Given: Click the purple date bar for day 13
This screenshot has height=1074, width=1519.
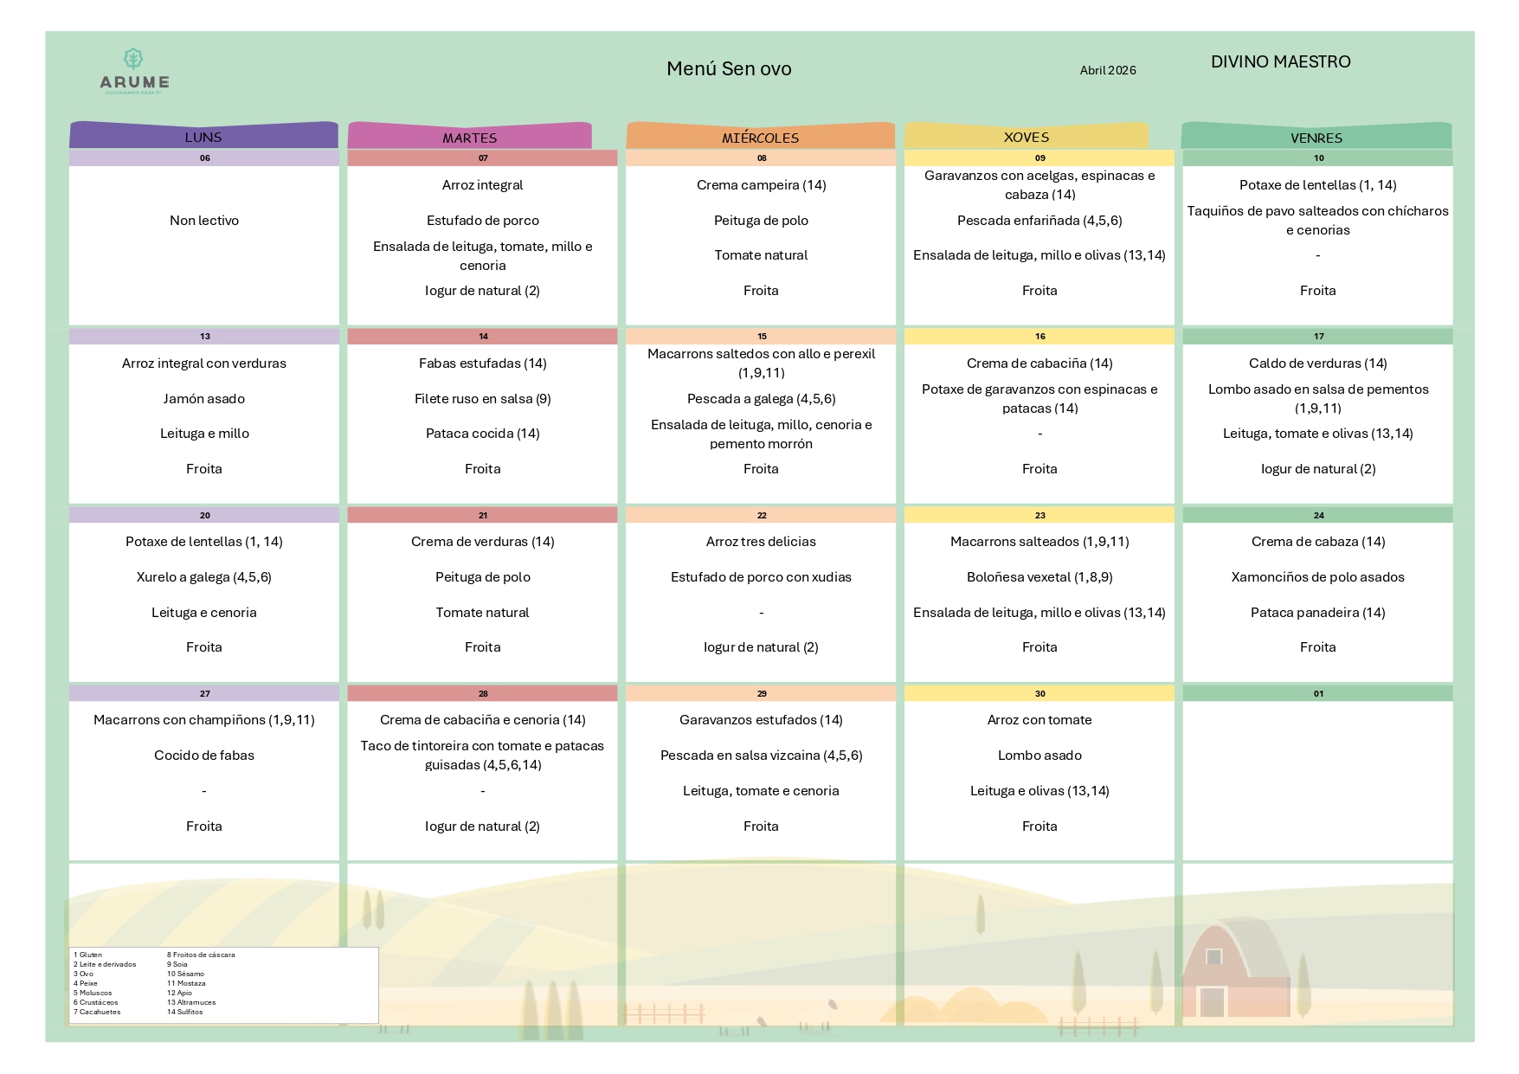Looking at the screenshot, I should click(x=204, y=337).
